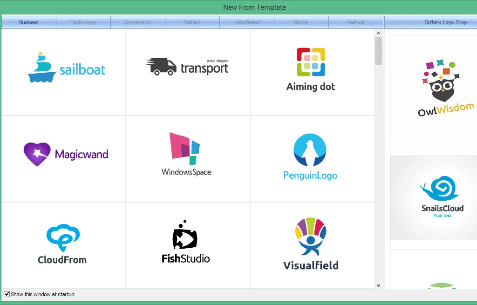The image size is (477, 305).
Task: Click the template list scroll down arrow
Action: [x=378, y=285]
